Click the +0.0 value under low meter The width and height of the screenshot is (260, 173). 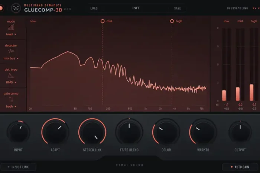click(x=226, y=109)
